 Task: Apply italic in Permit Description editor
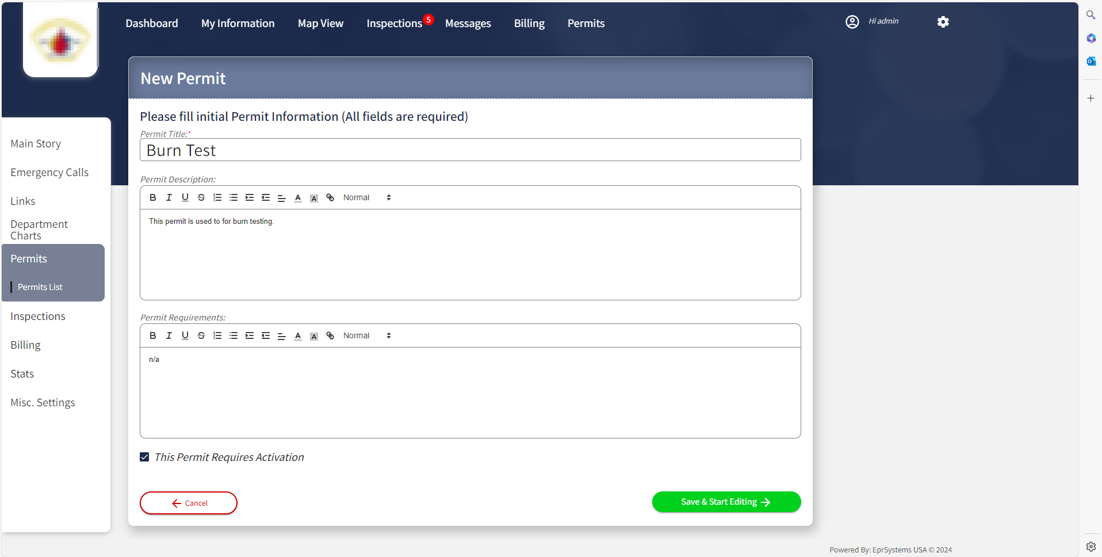[169, 197]
